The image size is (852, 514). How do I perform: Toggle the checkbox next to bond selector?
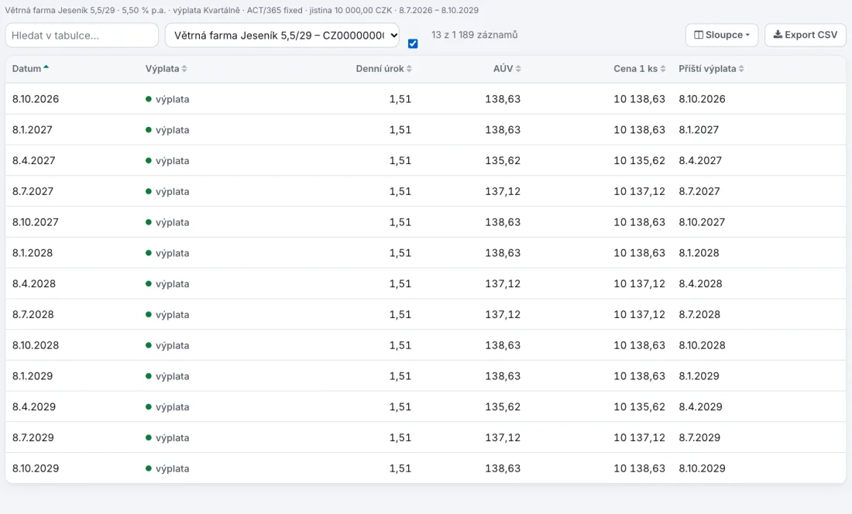[413, 43]
